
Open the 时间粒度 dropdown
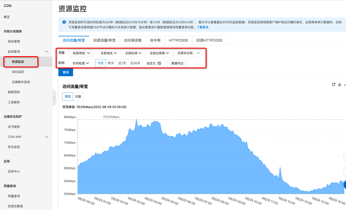click(81, 63)
